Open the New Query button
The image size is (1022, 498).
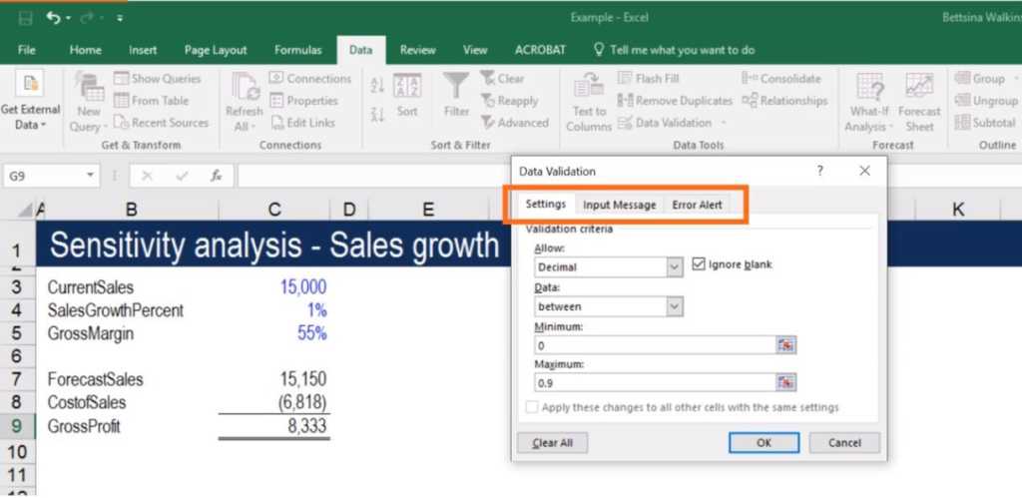tap(89, 103)
